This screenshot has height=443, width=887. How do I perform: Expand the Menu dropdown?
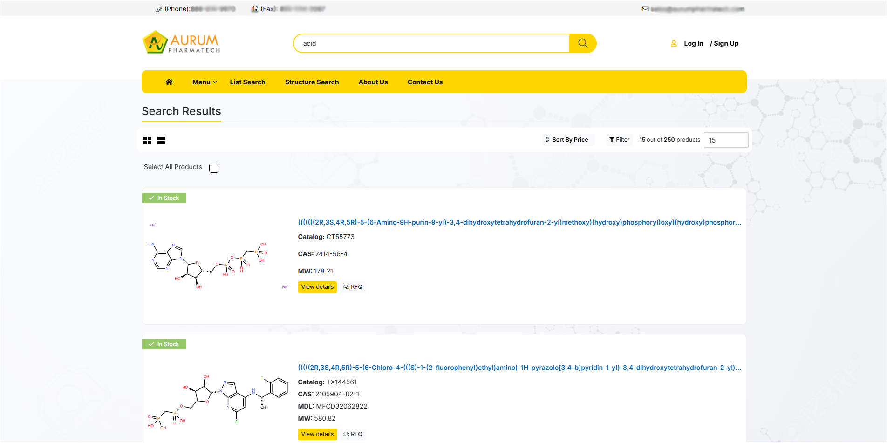pos(205,82)
